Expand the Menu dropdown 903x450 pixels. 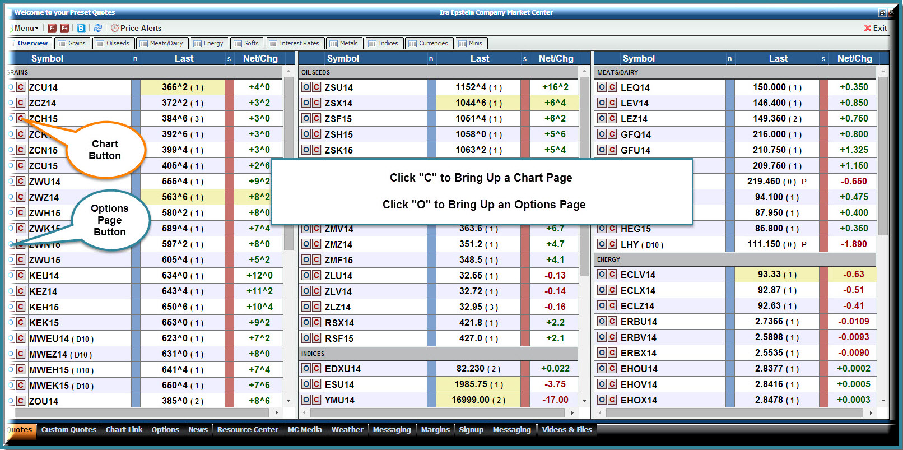coord(26,28)
